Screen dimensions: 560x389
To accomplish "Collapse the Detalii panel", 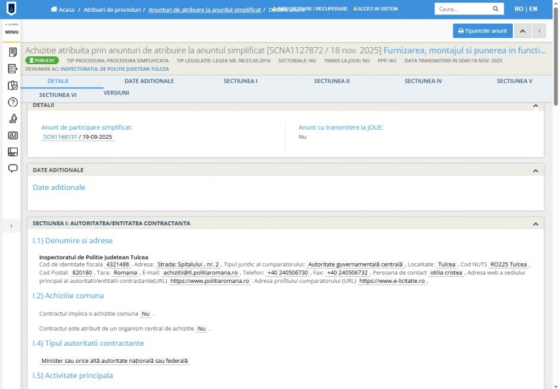I will point(535,105).
